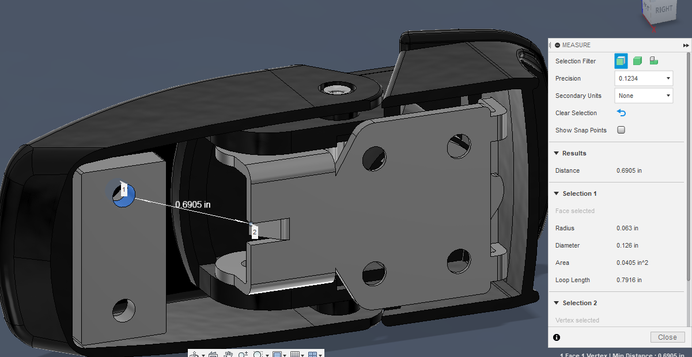Select the Component selection filter
This screenshot has width=692, height=357.
tap(653, 60)
